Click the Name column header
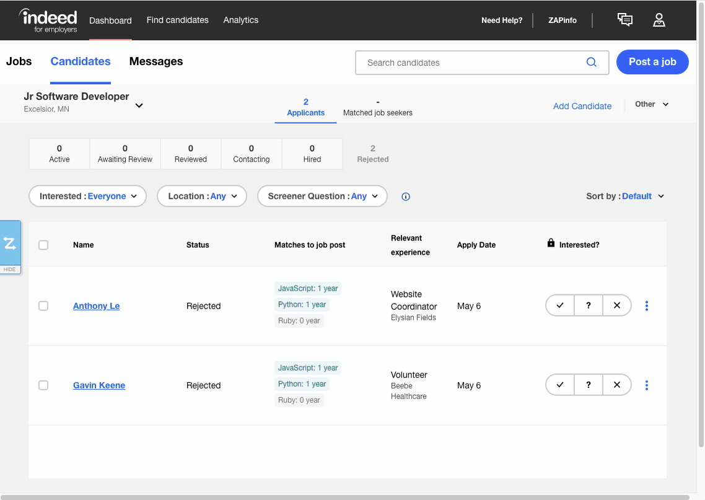This screenshot has height=500, width=705. click(84, 245)
